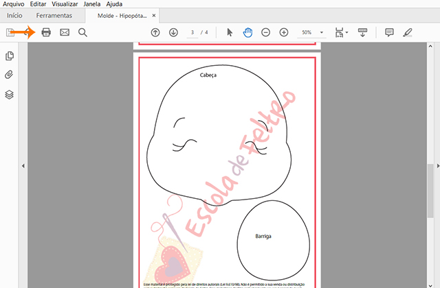Click the page number input field
440x288 pixels.
[x=193, y=32]
